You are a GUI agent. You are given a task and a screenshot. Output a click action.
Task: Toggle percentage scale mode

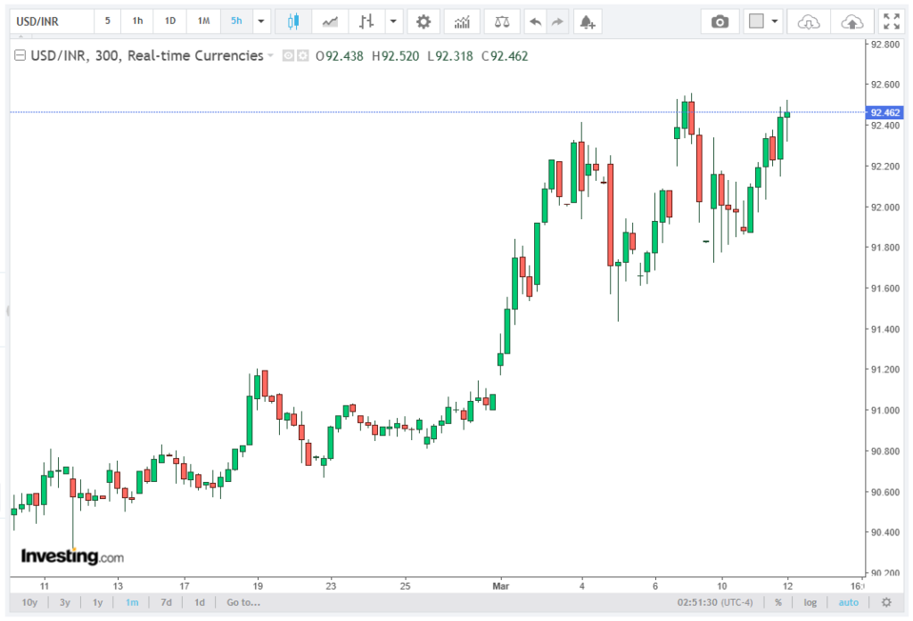[778, 602]
